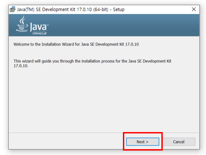Cancel the Java setup wizard
Image resolution: width=206 pixels, height=155 pixels.
(179, 142)
